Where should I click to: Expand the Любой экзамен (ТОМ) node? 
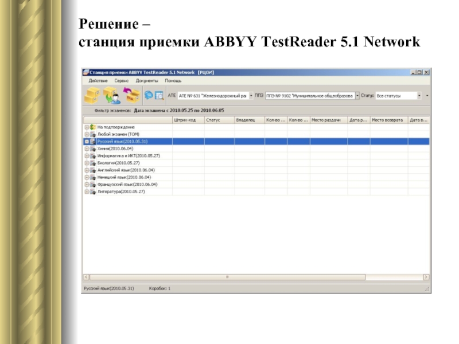coord(87,134)
